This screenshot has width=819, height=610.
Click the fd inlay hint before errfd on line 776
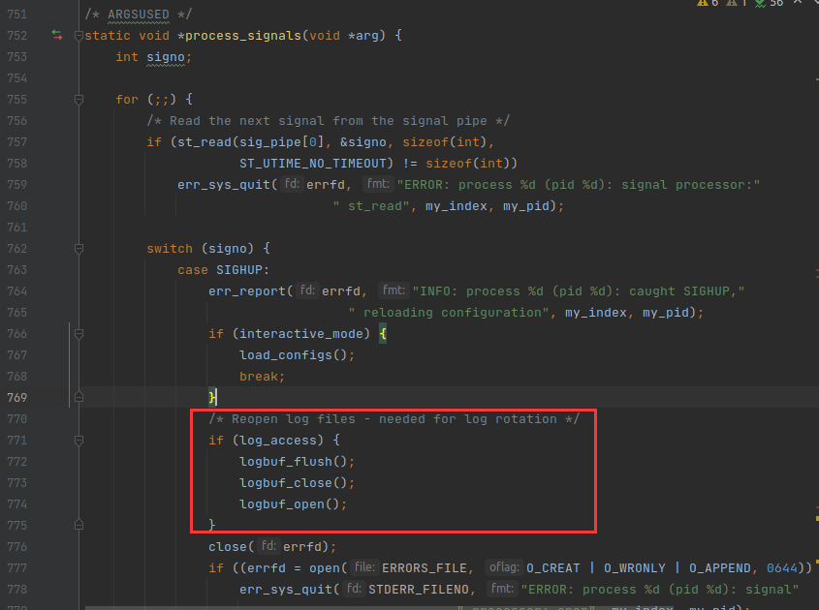(268, 546)
